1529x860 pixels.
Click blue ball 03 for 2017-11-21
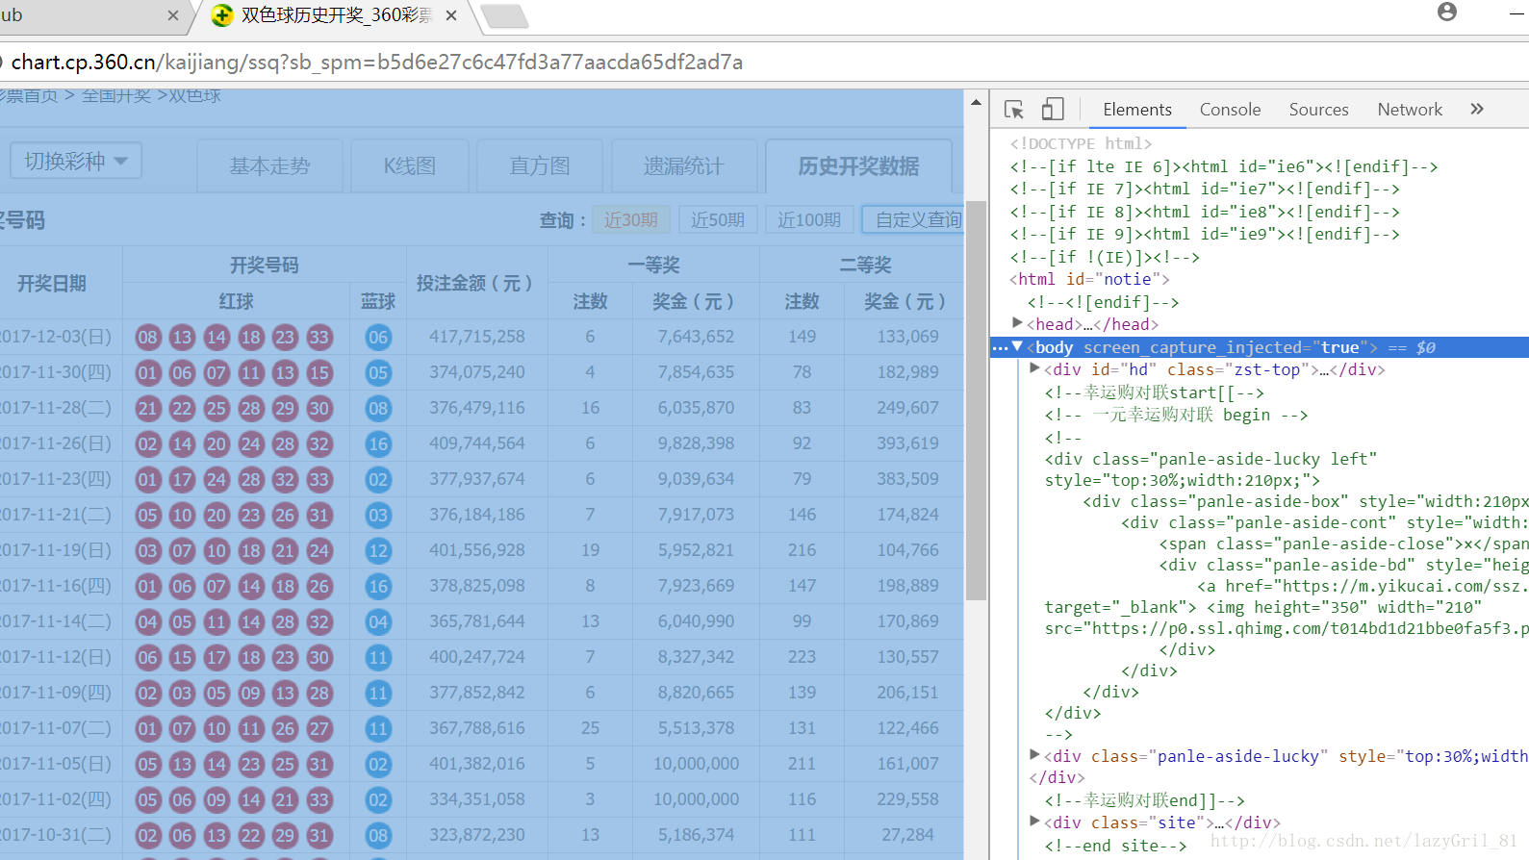pyautogui.click(x=378, y=516)
